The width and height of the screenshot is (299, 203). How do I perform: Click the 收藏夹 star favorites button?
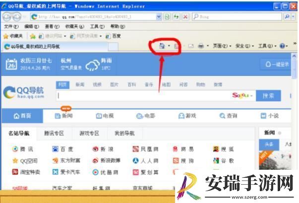tap(13, 36)
